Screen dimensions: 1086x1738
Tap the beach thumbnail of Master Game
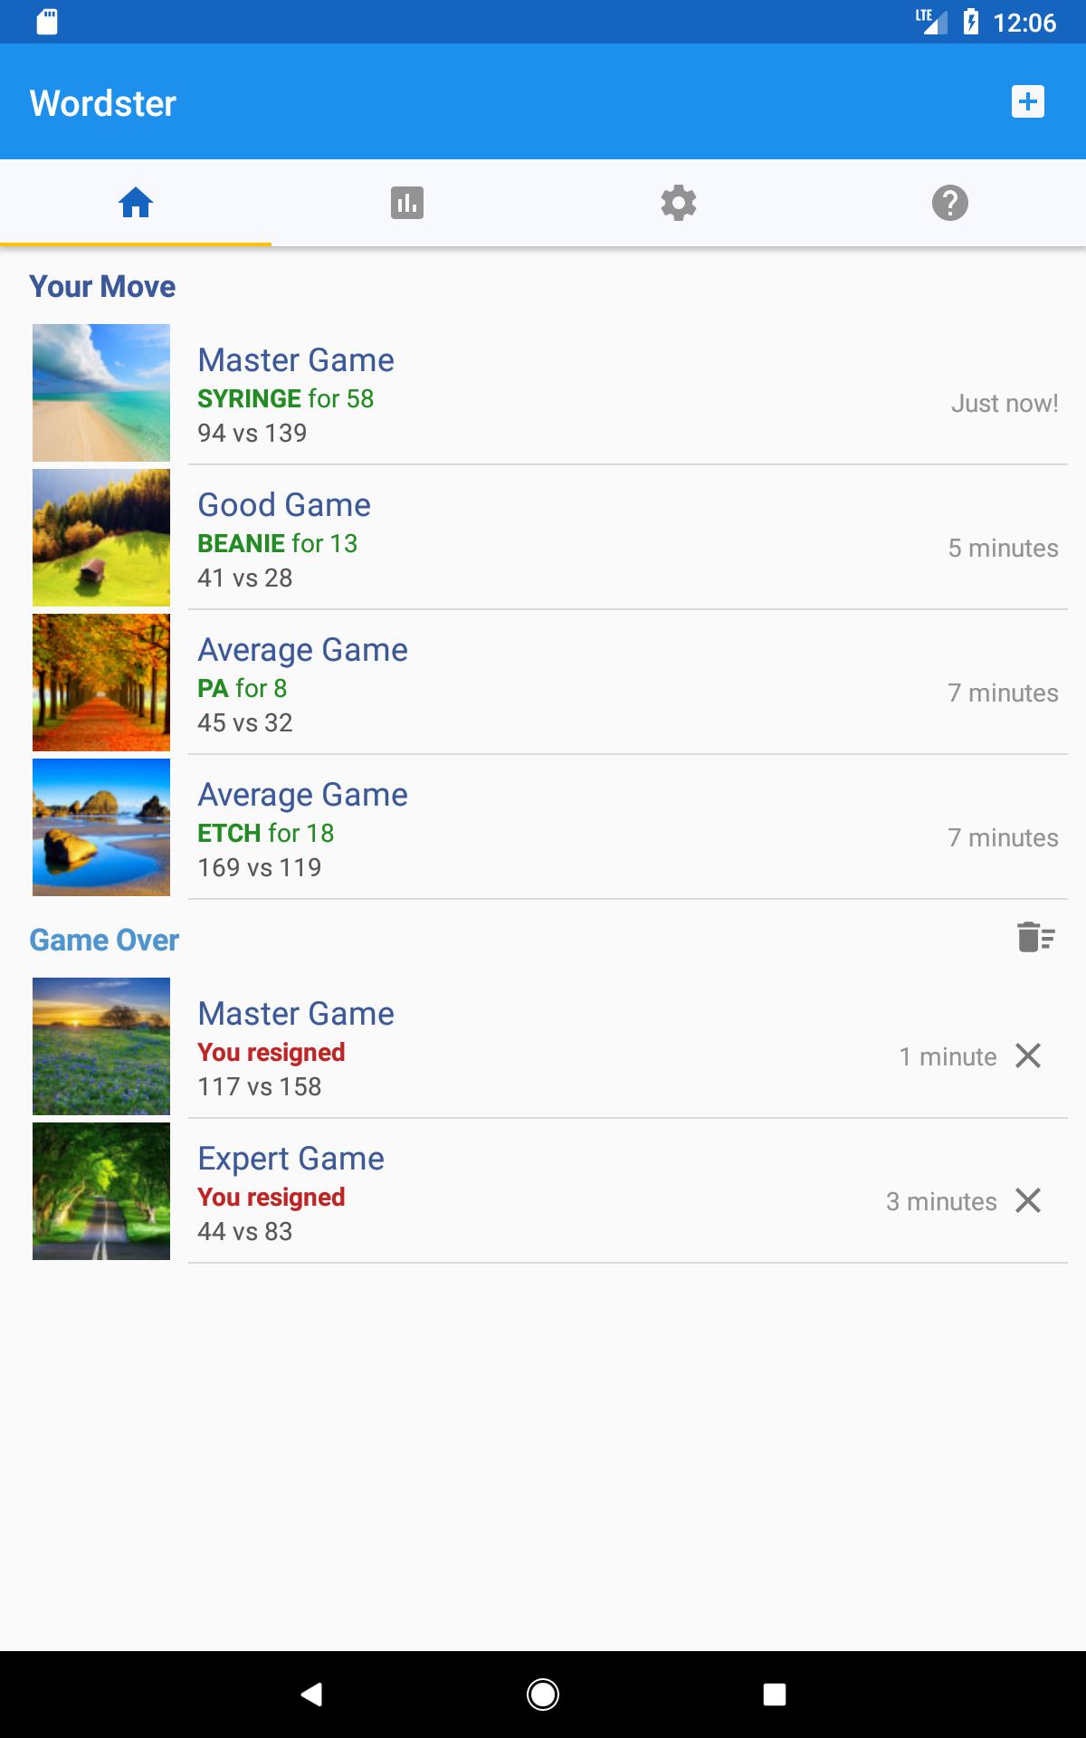pos(101,393)
